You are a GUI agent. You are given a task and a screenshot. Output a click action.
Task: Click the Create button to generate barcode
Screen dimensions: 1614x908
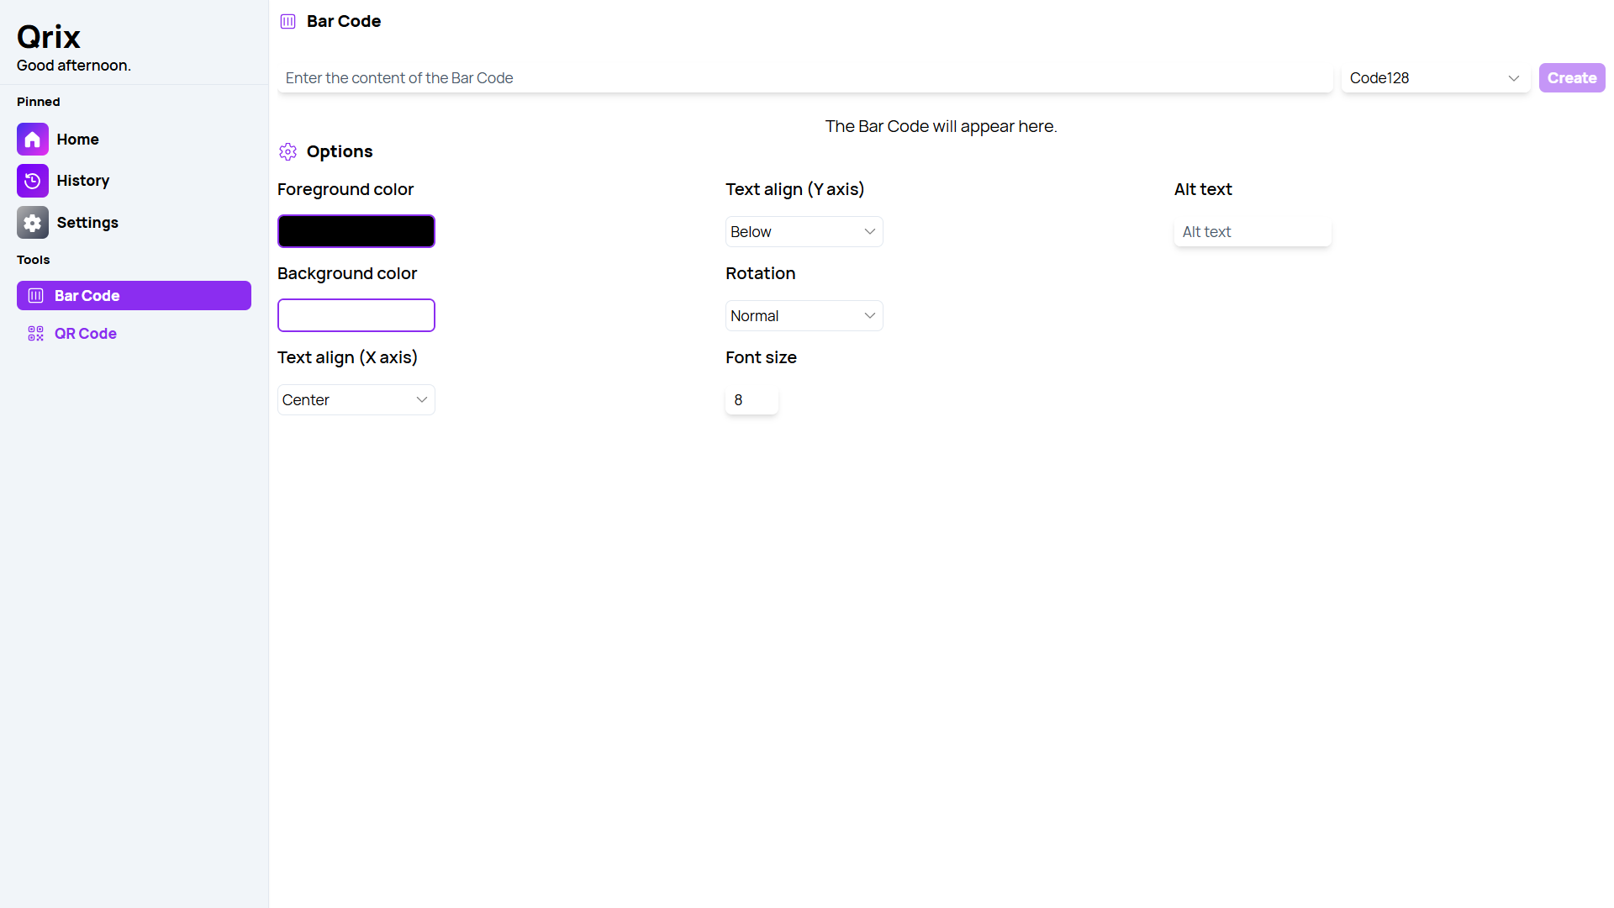pyautogui.click(x=1572, y=77)
